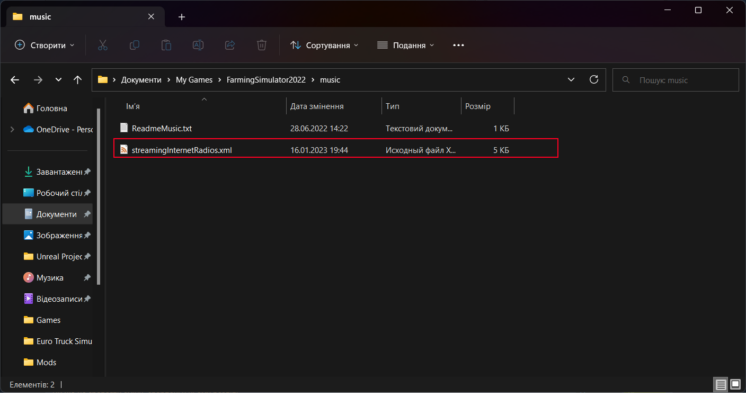Click the Cut scissors icon
The image size is (746, 397).
click(103, 45)
